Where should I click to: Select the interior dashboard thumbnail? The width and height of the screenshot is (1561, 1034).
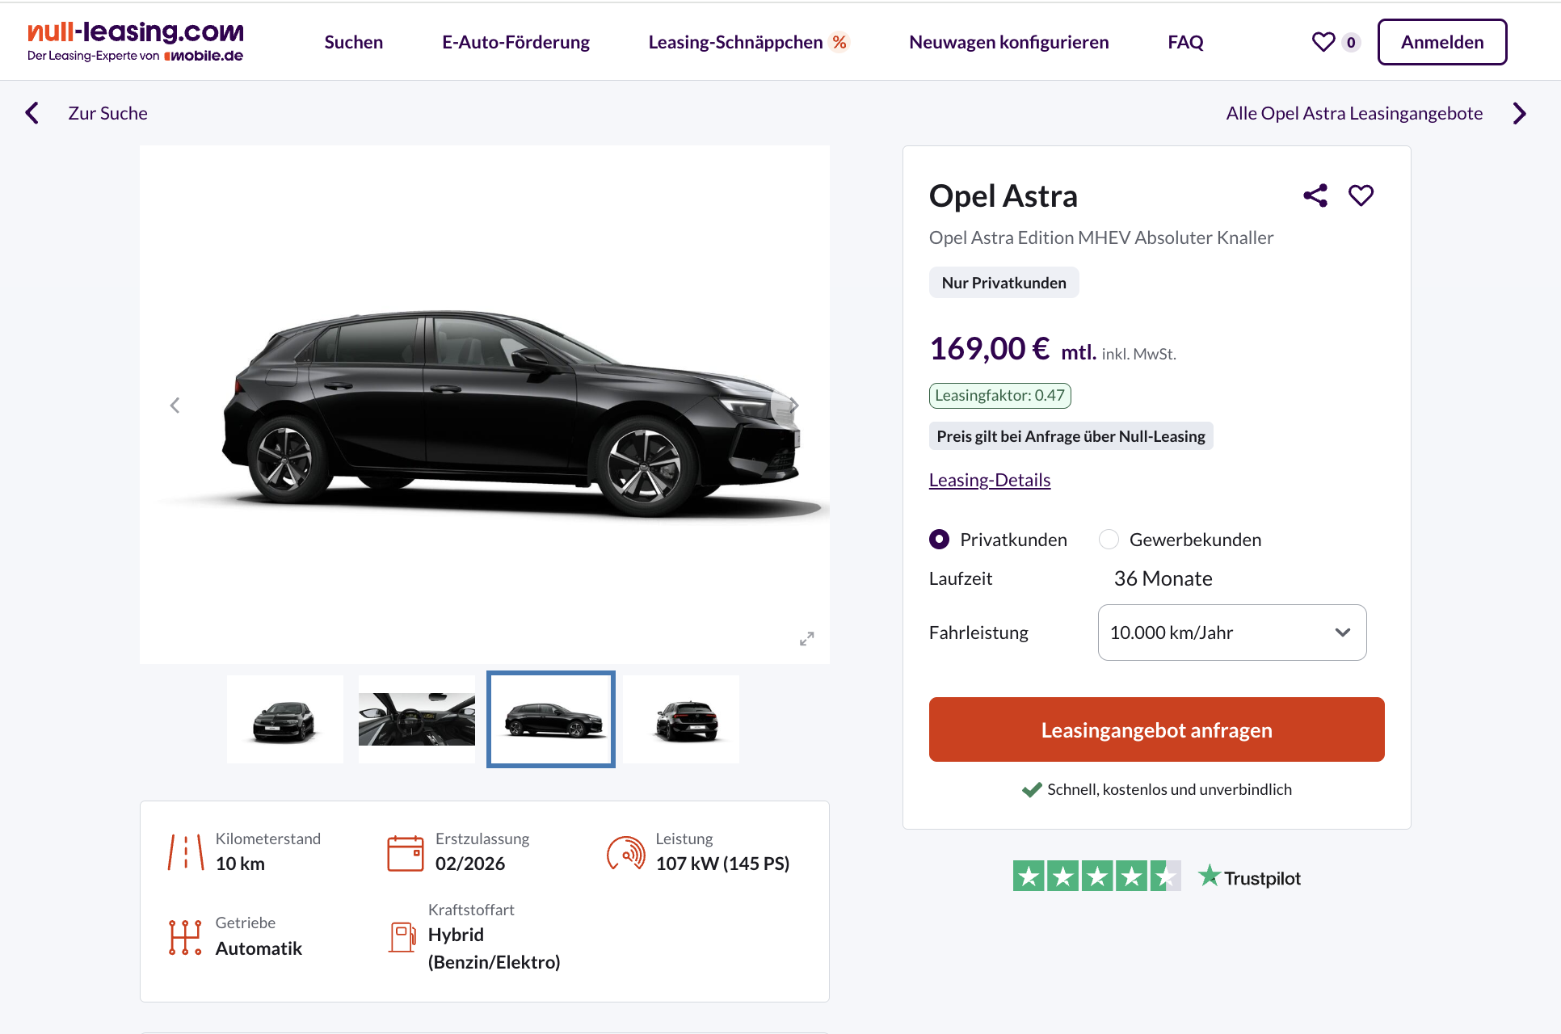(417, 719)
